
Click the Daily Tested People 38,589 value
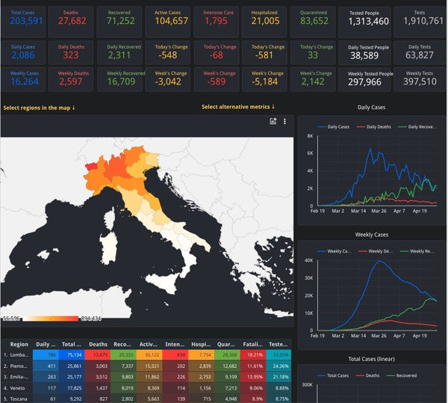[x=364, y=55]
